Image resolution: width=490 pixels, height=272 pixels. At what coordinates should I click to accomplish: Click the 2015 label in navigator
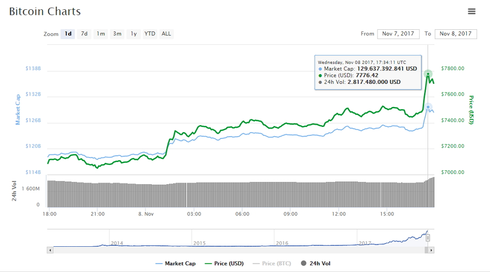(200, 243)
